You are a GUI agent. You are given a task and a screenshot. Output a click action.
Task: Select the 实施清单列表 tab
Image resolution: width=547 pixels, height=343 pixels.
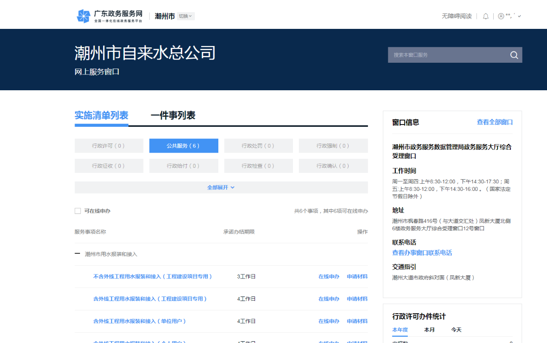point(101,116)
